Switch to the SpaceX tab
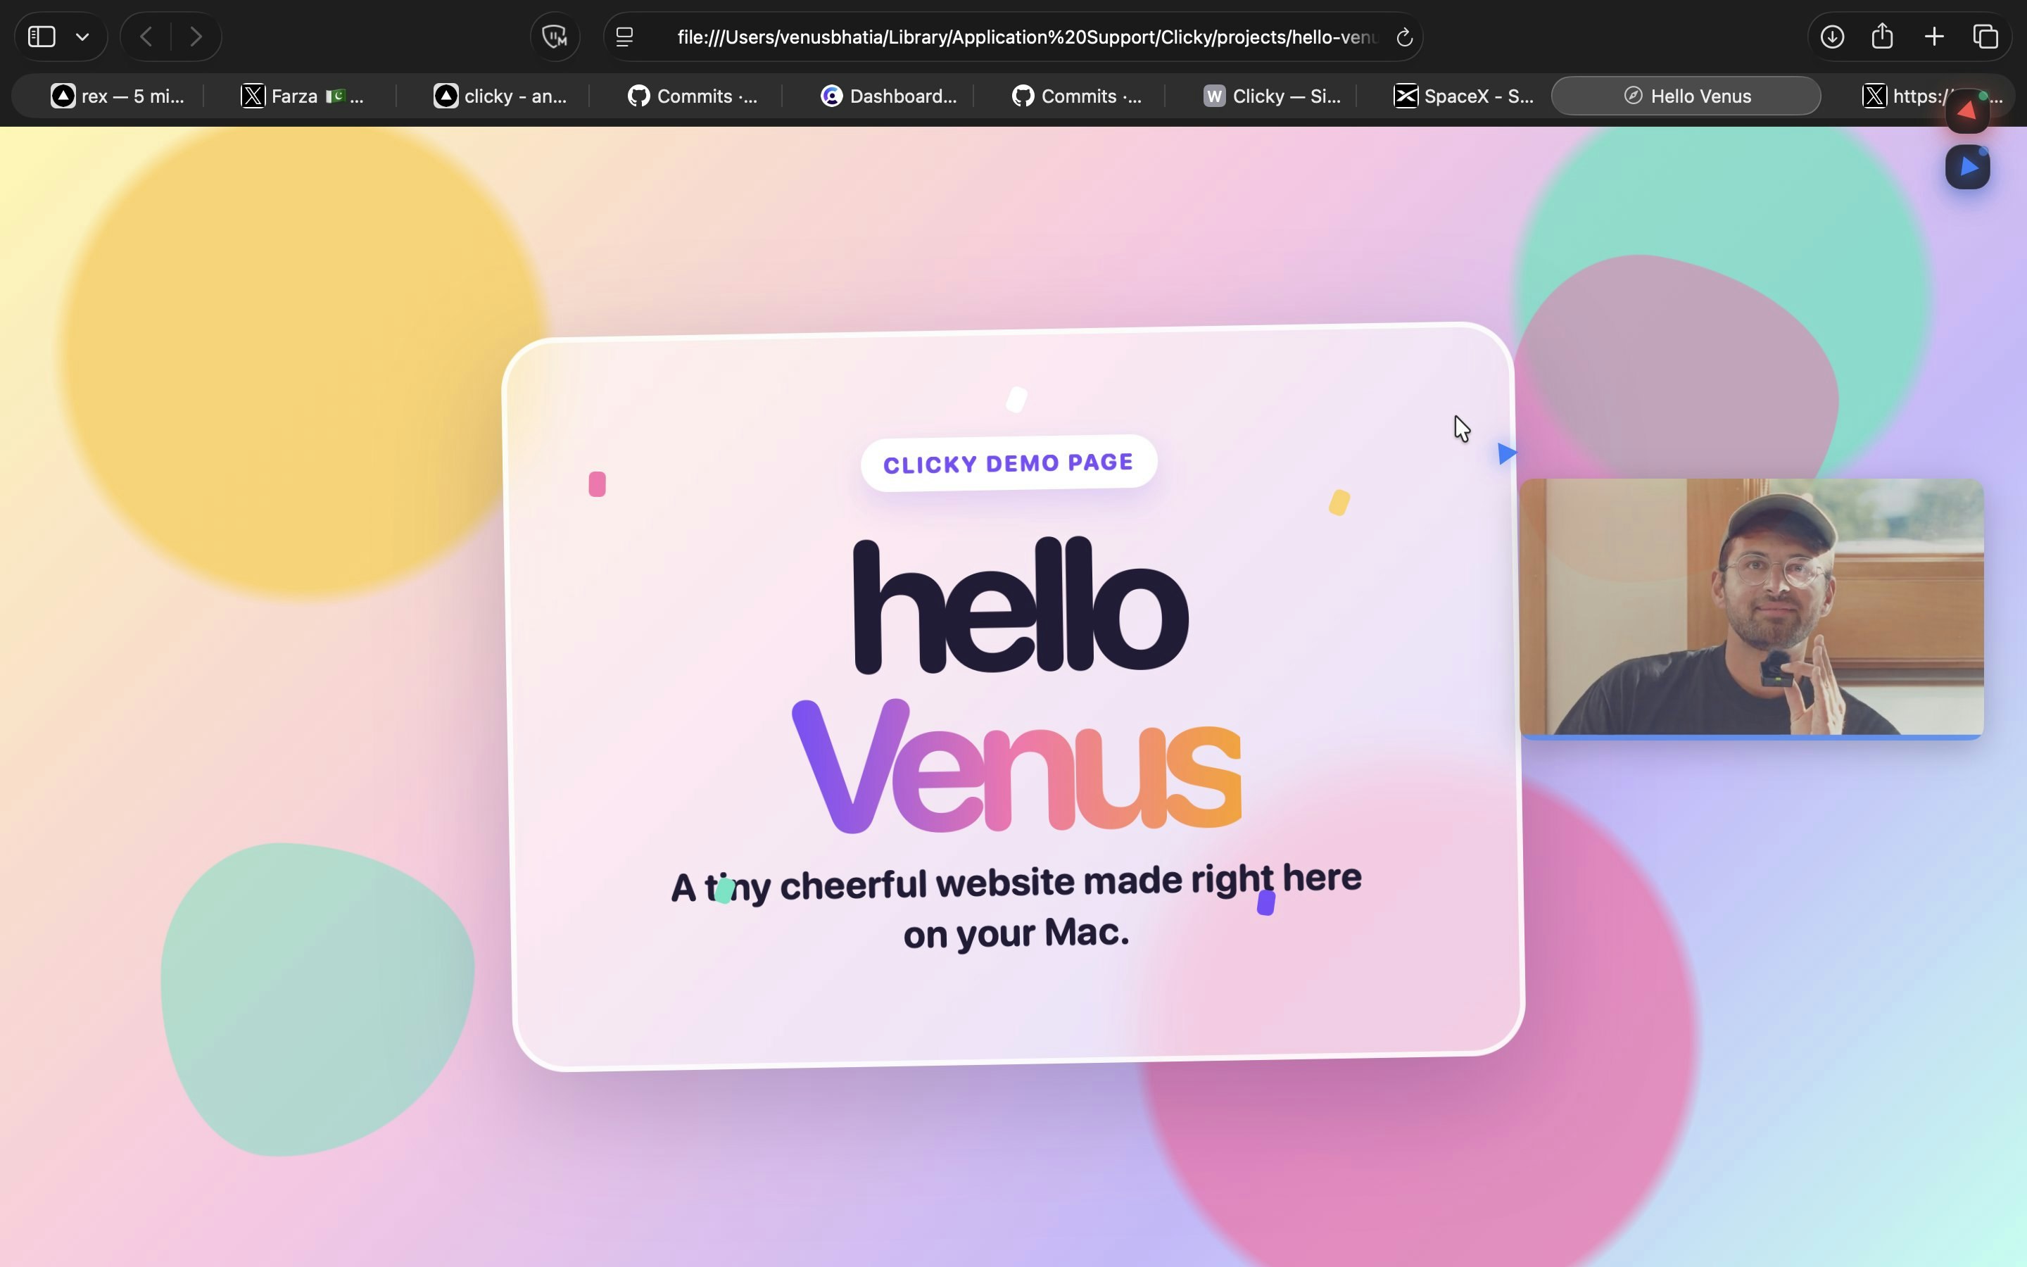Image resolution: width=2027 pixels, height=1267 pixels. 1463,96
